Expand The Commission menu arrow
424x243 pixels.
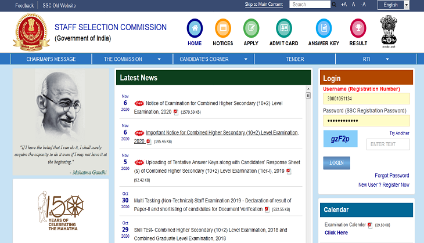coord(159,59)
